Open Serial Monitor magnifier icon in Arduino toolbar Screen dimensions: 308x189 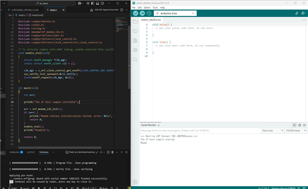tap(303, 13)
